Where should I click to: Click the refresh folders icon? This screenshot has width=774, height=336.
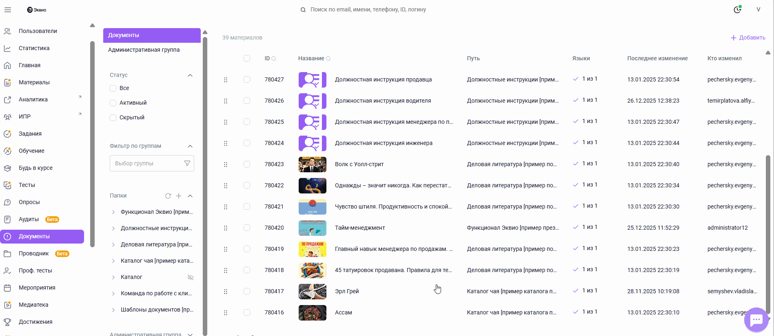coord(168,196)
